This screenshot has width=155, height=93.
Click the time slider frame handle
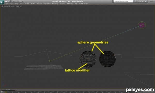[x=8, y=90]
